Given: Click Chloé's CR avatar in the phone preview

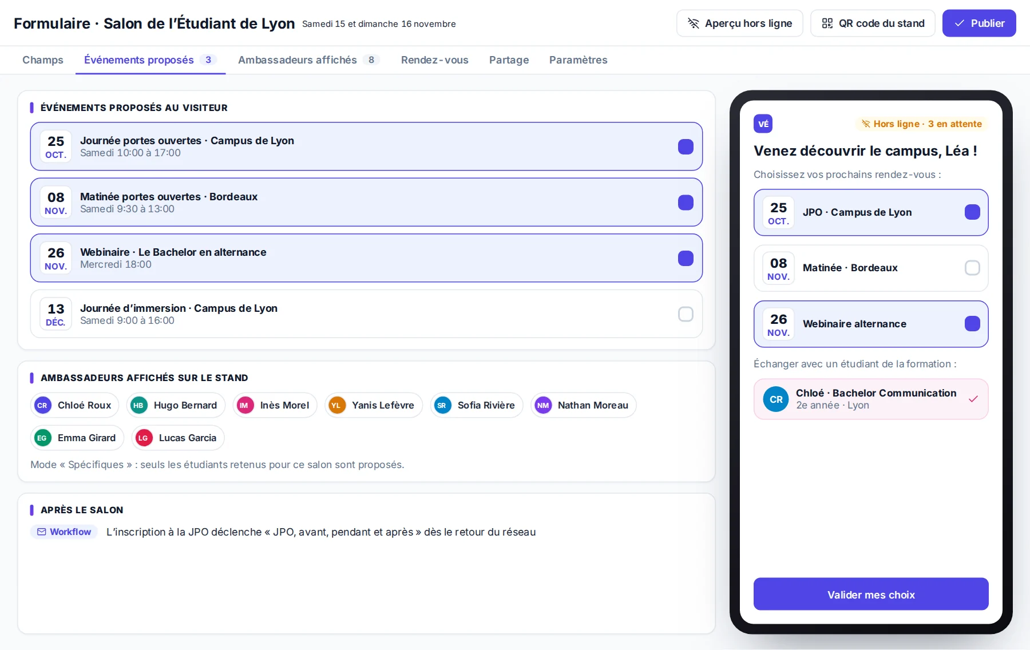Looking at the screenshot, I should pyautogui.click(x=776, y=399).
